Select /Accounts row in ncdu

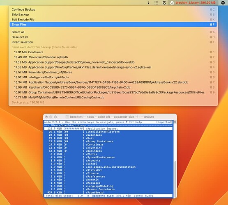pos(108,161)
